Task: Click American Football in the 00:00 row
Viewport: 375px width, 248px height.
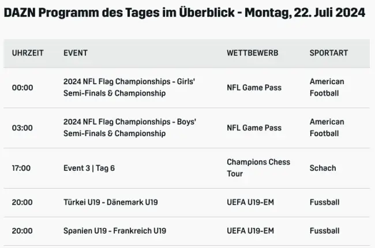Action: click(x=327, y=88)
